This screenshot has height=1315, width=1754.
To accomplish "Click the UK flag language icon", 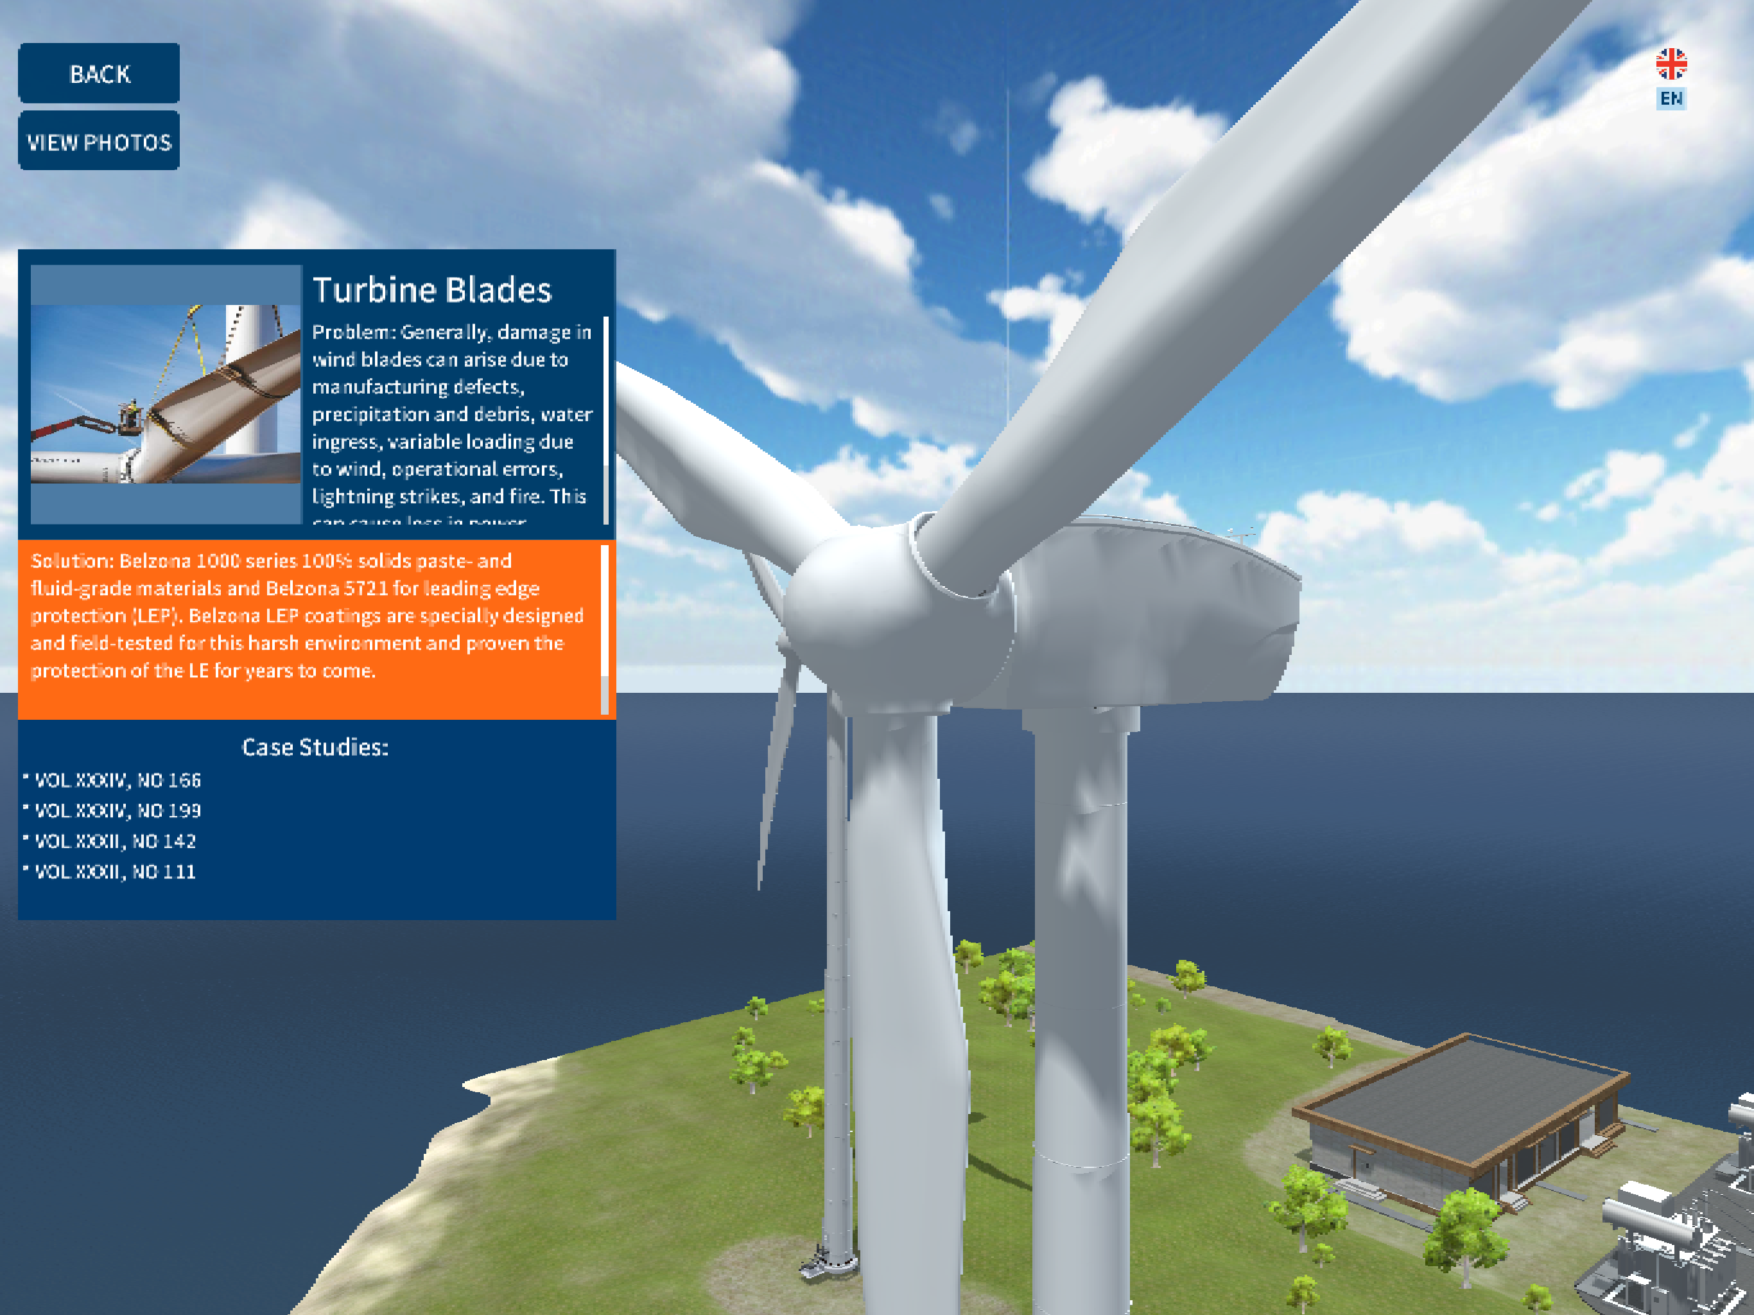I will [x=1671, y=64].
